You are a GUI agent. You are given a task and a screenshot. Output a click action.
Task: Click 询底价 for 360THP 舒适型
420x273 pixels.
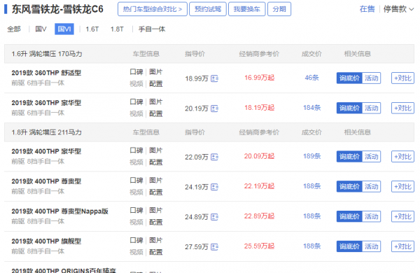(x=349, y=78)
